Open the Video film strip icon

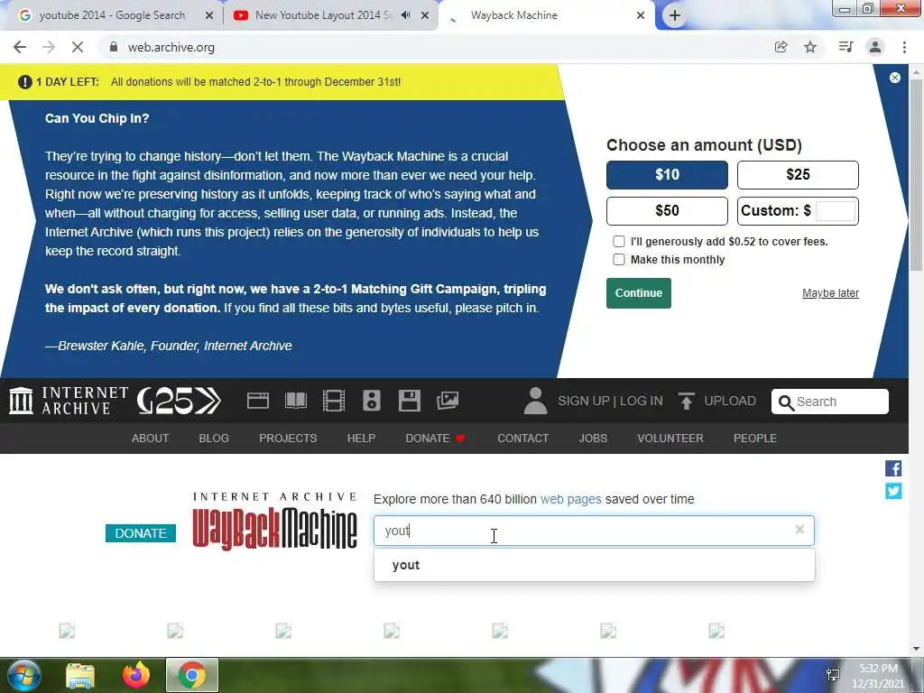(x=334, y=401)
